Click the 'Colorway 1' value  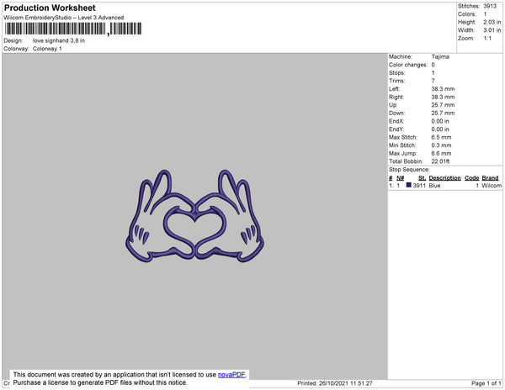[x=47, y=49]
